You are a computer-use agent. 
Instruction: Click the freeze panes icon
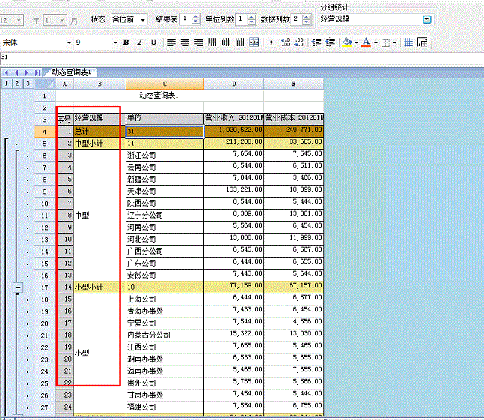[x=422, y=43]
